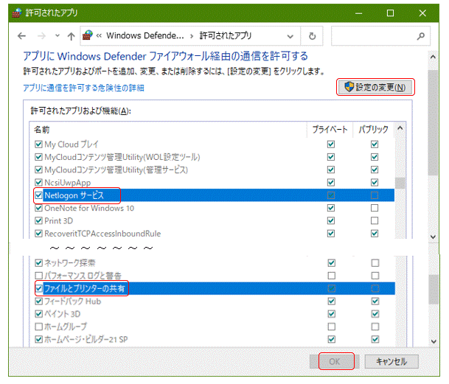Toggle My Cloud プレイ private checkbox
Viewport: 449px width, 384px height.
(331, 144)
